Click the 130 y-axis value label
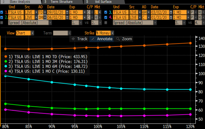The height and width of the screenshot is (129, 205). (x=202, y=46)
